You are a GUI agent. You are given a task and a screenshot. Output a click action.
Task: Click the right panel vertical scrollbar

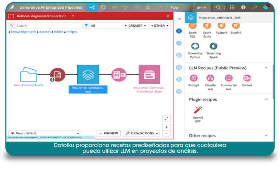coord(273,81)
